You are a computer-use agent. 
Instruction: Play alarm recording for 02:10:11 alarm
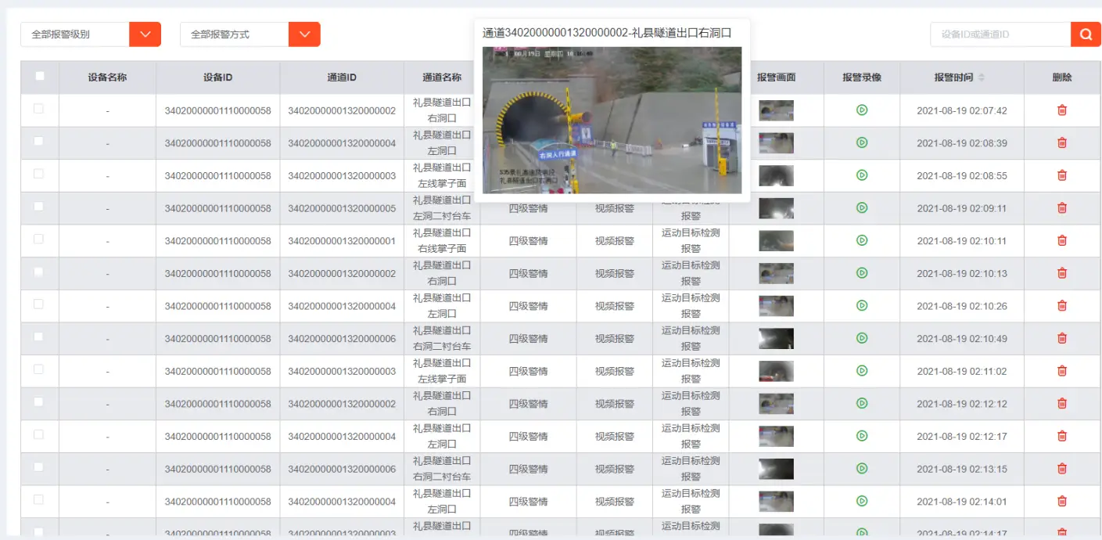click(x=862, y=240)
